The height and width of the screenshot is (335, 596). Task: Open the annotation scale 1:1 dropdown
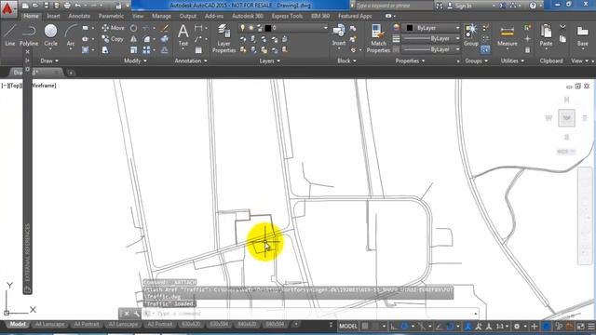(x=502, y=326)
